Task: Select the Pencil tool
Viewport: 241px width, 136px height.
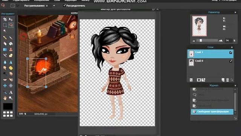Action: (x=5, y=38)
